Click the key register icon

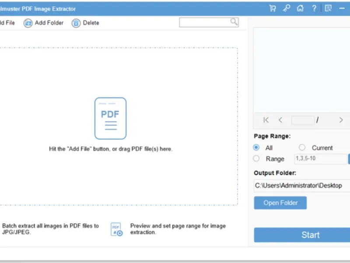[287, 8]
